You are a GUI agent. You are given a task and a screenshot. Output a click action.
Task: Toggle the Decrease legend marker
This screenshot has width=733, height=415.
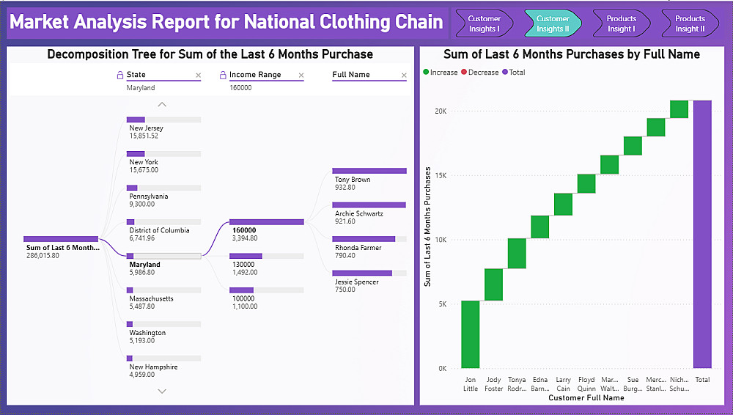(465, 73)
